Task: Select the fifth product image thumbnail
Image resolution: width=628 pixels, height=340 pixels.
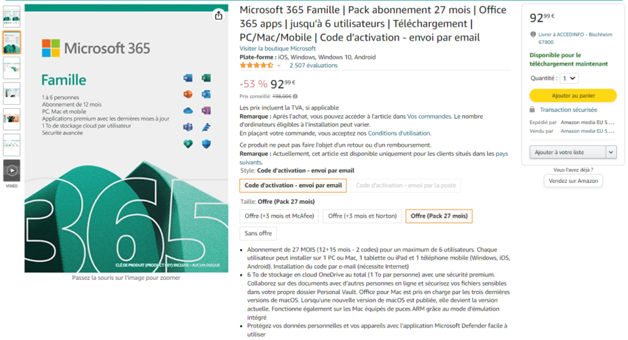Action: [x=12, y=119]
